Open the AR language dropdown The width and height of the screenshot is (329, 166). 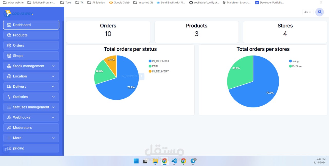[x=308, y=12]
